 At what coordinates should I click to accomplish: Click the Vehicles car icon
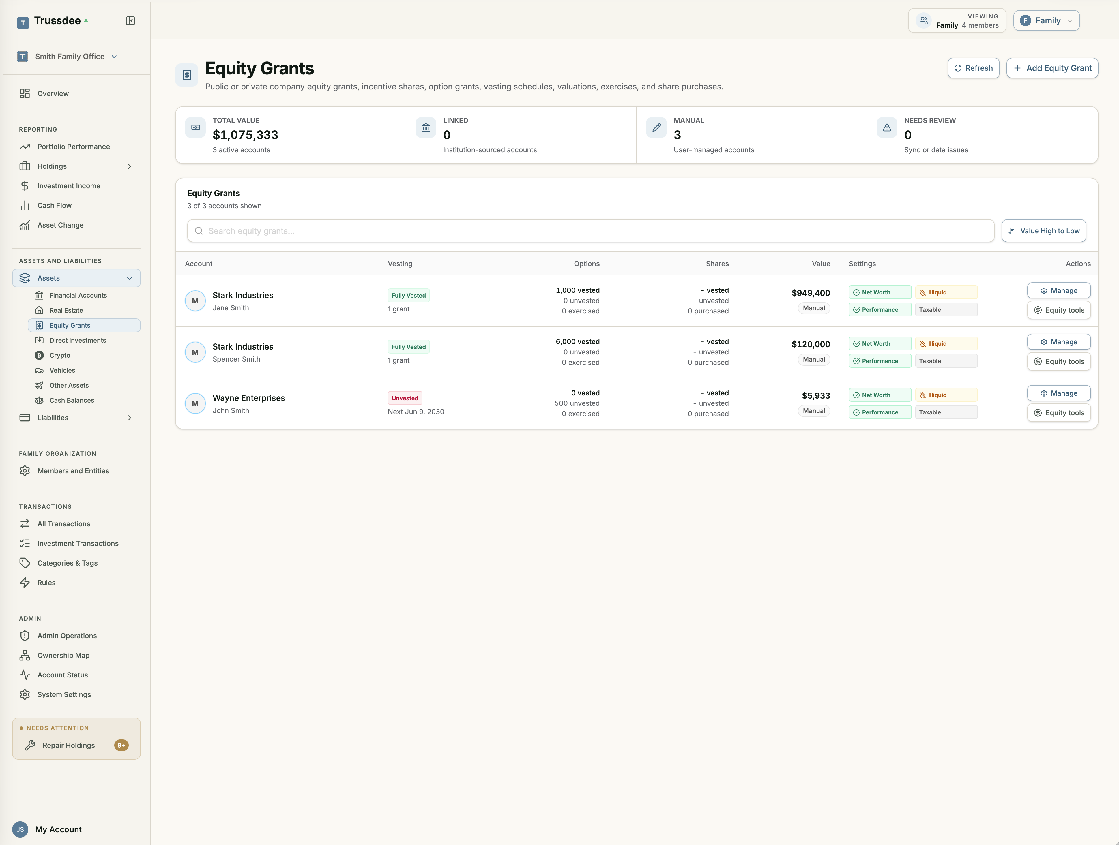tap(39, 371)
